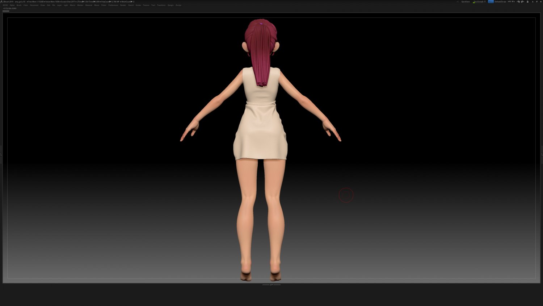Expand the bottom tray divider under the canvas
The width and height of the screenshot is (543, 306).
tap(271, 285)
